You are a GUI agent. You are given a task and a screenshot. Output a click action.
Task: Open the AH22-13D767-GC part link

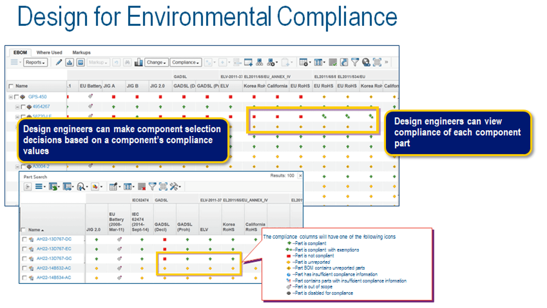coord(54,259)
